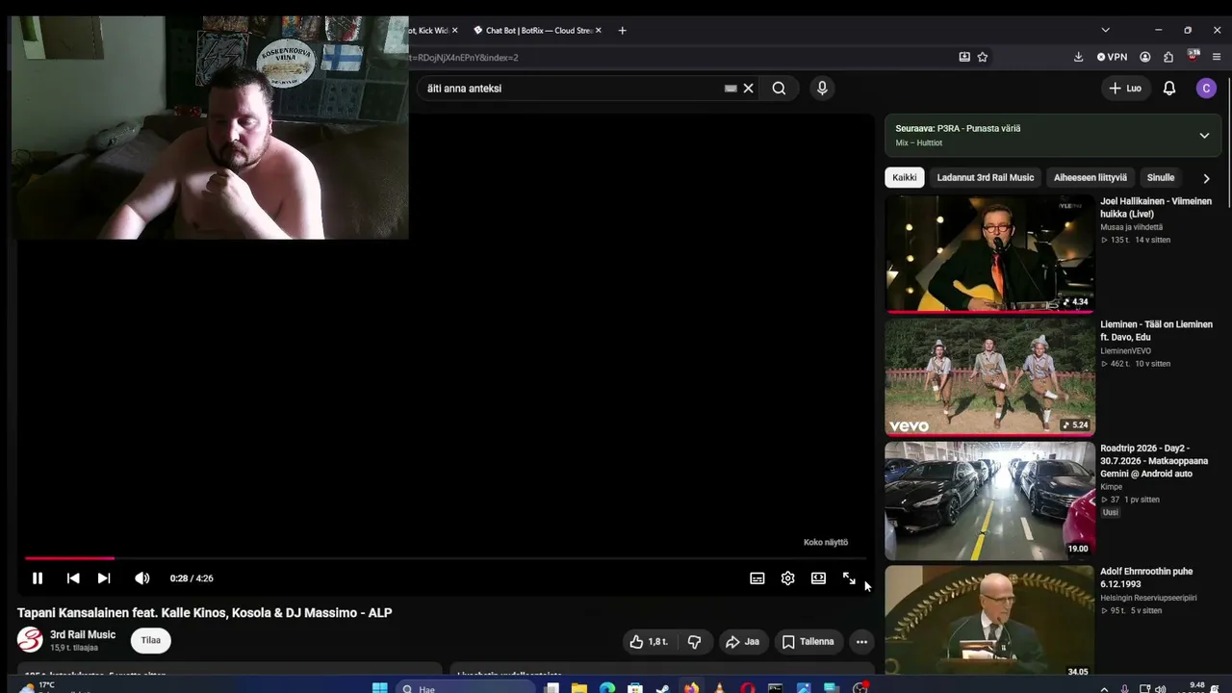The width and height of the screenshot is (1232, 693).
Task: Open File Explorer from the taskbar
Action: 579,688
